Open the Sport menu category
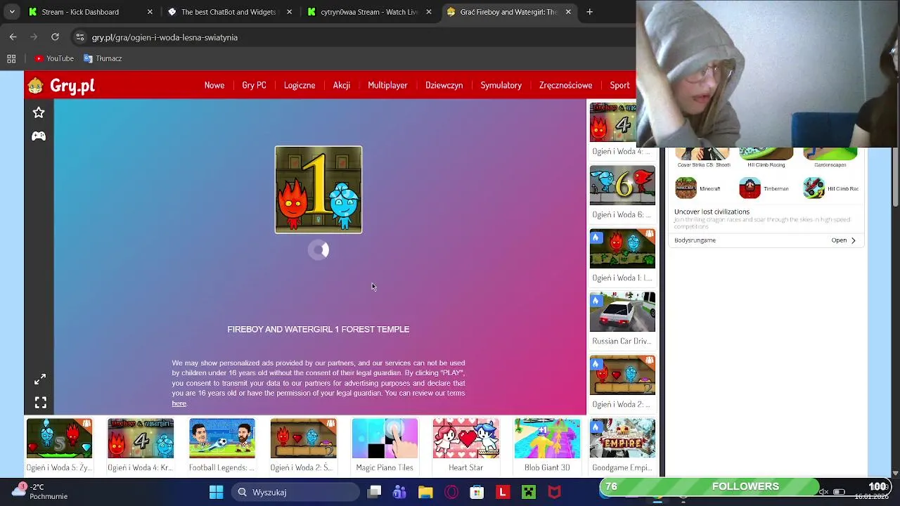Screen dimensions: 900x506 coord(619,85)
